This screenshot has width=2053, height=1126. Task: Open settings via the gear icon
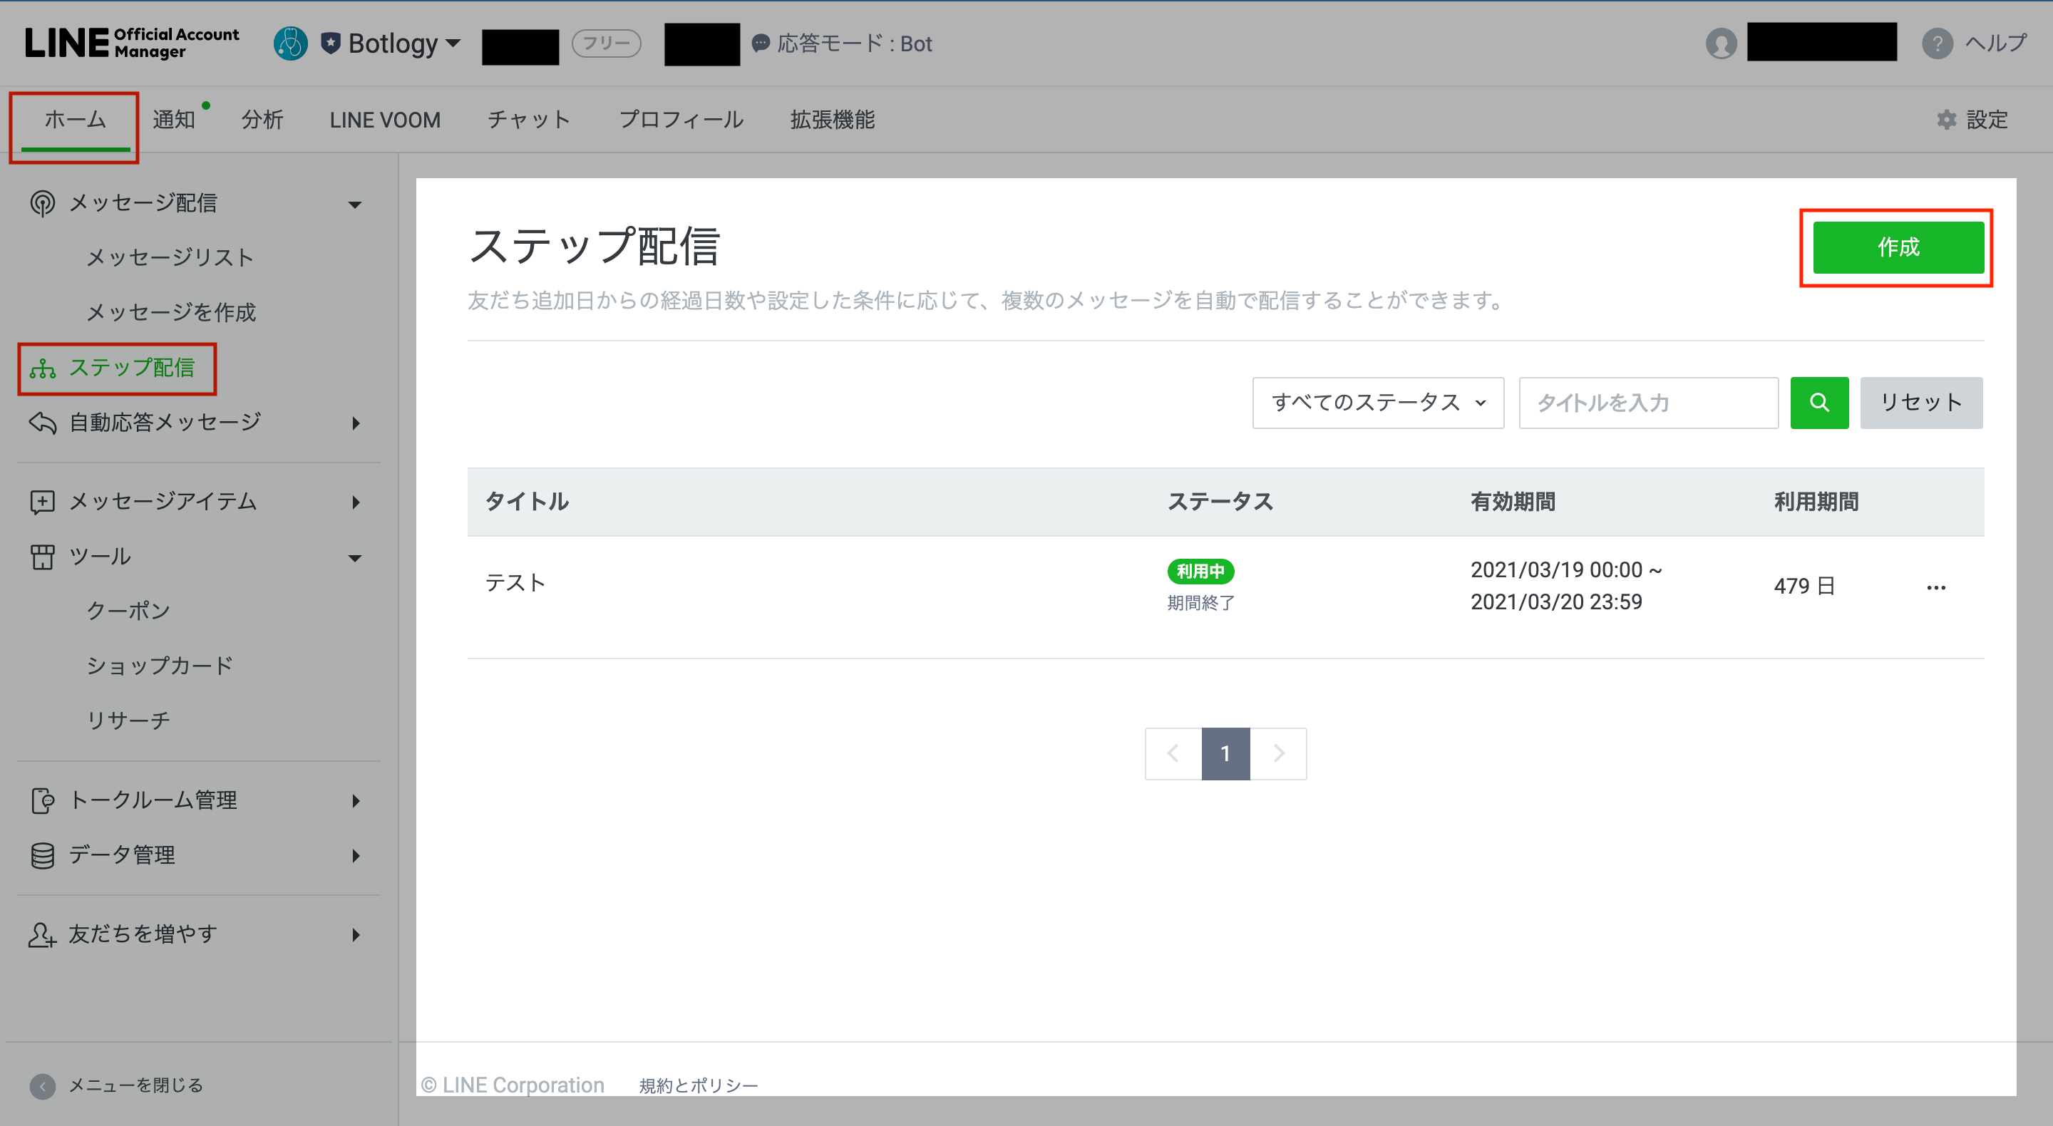tap(1946, 120)
